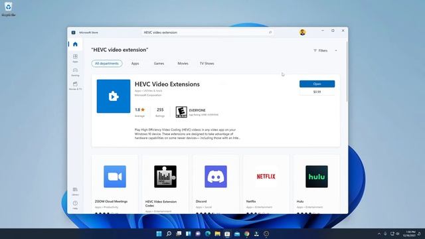Image resolution: width=425 pixels, height=239 pixels.
Task: Select the Games department filter
Action: 159,64
